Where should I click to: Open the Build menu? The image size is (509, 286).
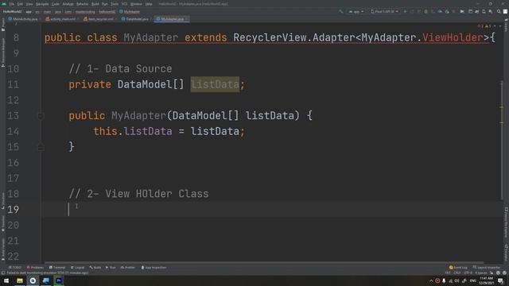(95, 4)
